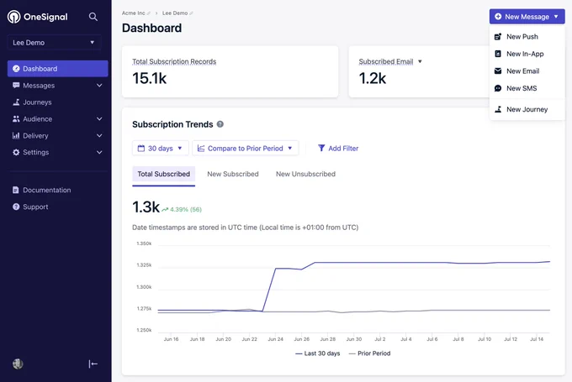Viewport: 572px width, 382px height.
Task: Click the New Message button label
Action: click(x=527, y=17)
